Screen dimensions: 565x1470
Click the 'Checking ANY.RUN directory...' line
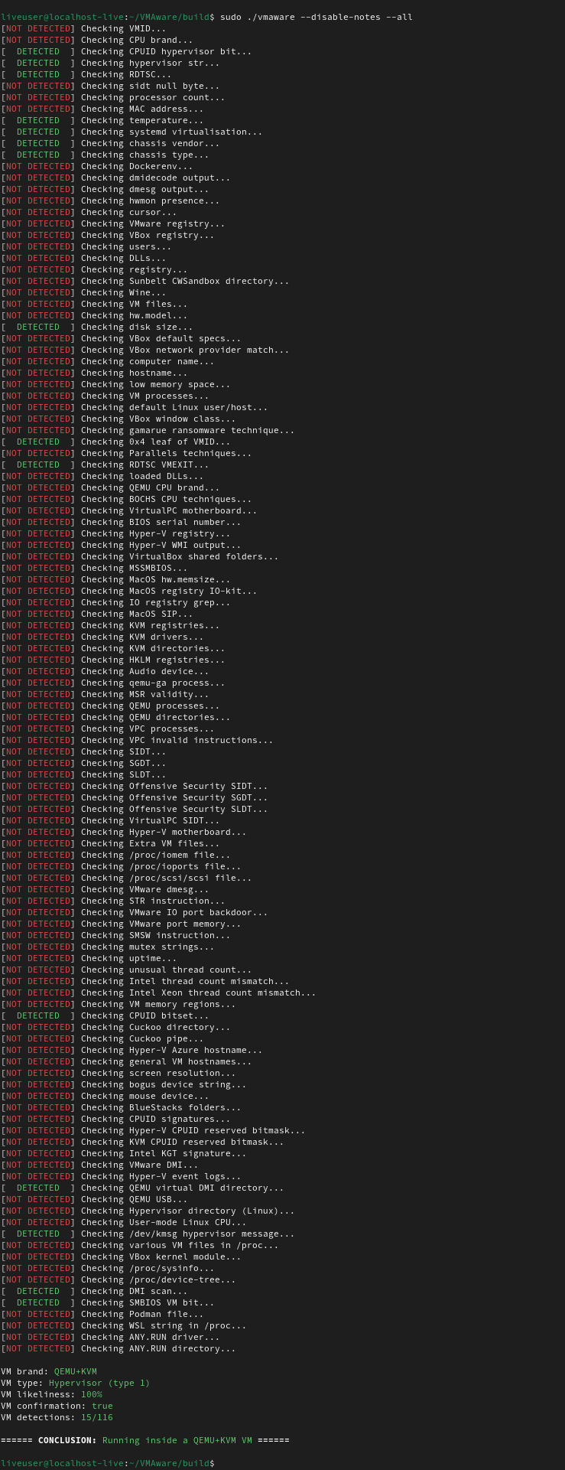(x=158, y=1348)
